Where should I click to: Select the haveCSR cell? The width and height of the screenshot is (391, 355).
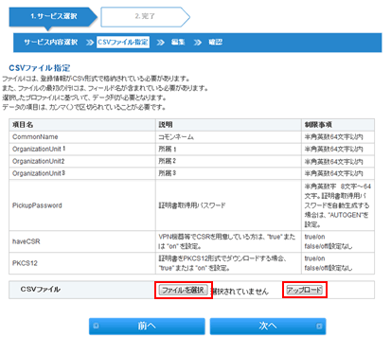82,241
